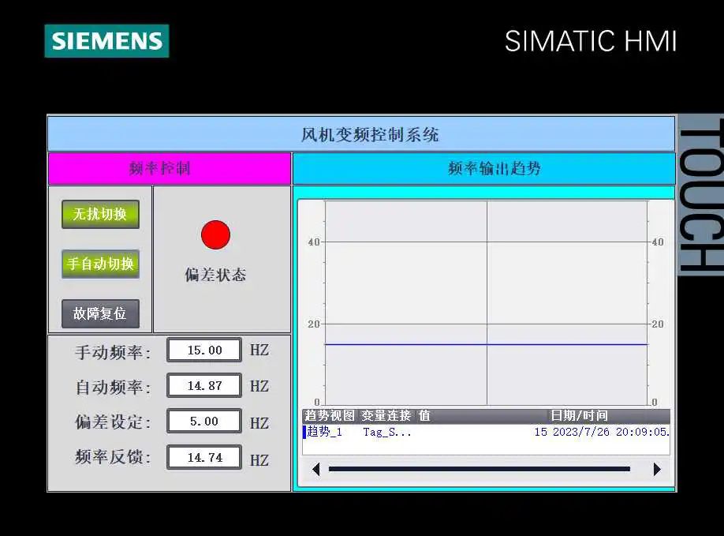Click the 风机变频控制系统 title bar
Screen dimensions: 724x536
click(361, 134)
